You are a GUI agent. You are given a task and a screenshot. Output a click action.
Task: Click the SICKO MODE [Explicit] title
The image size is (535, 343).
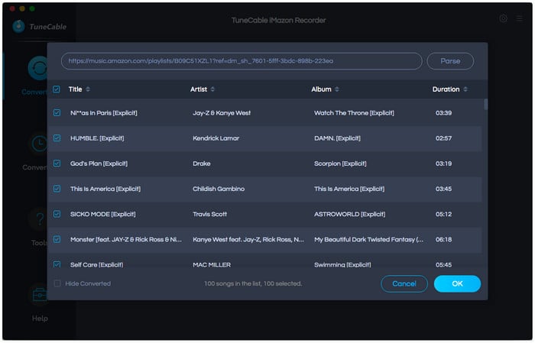click(102, 214)
